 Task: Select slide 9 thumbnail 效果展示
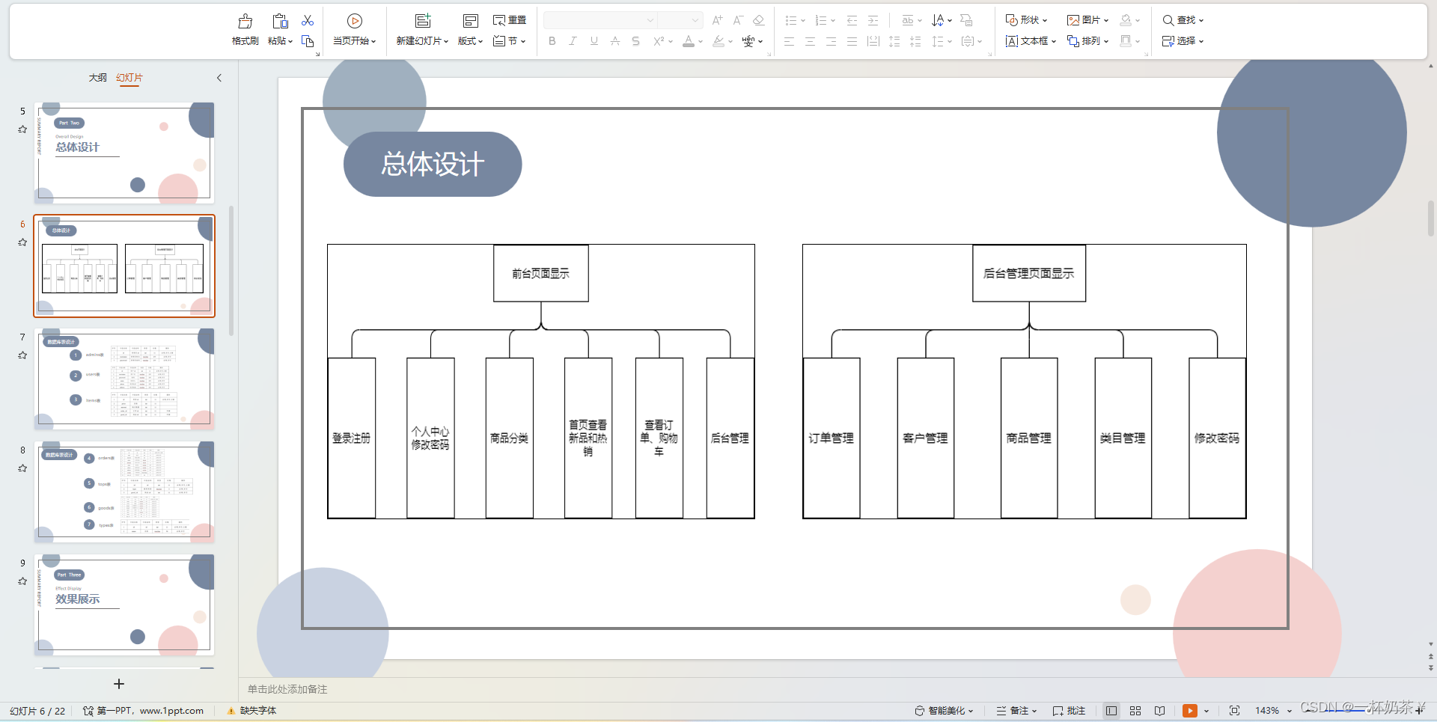point(124,605)
